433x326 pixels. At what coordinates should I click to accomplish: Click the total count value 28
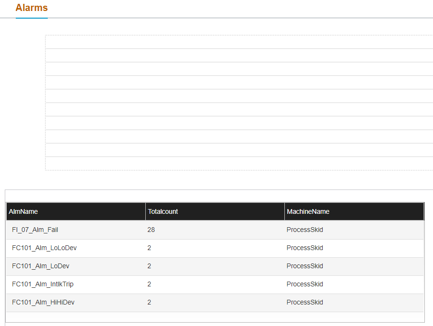pos(151,230)
